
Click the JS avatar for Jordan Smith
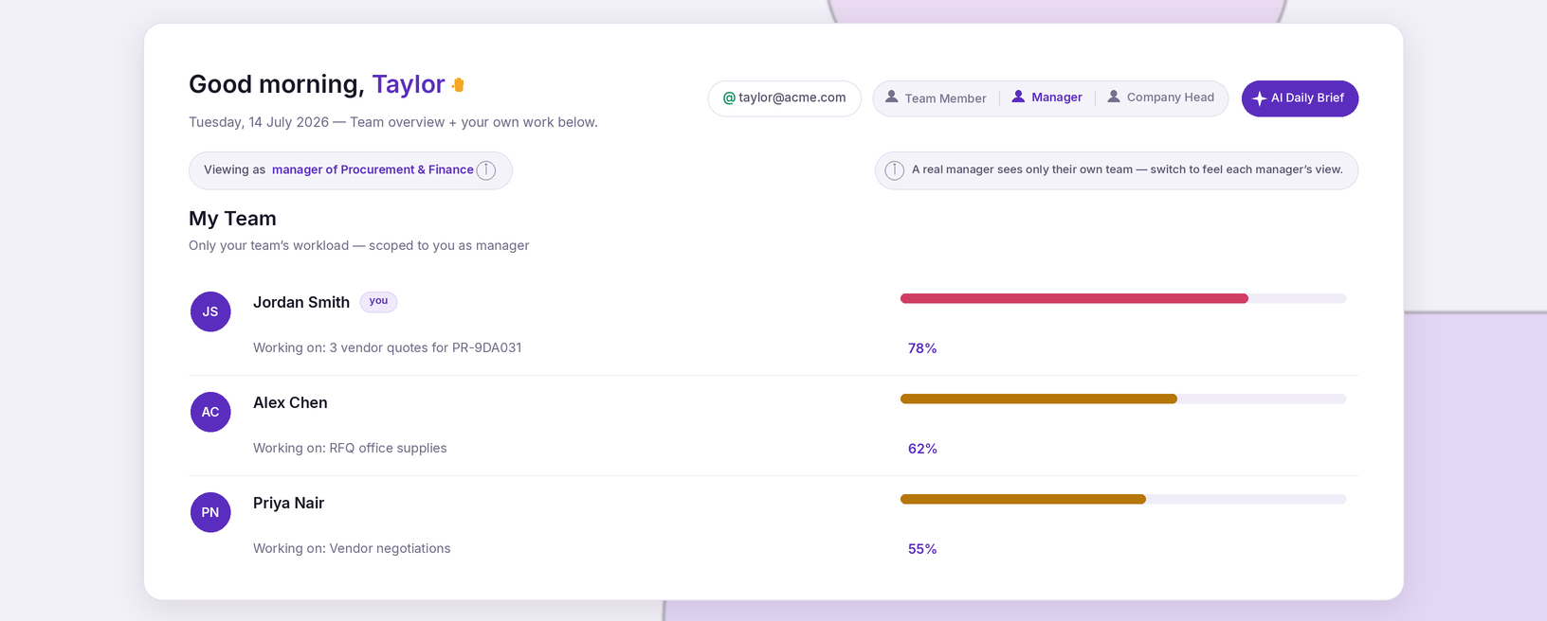coord(210,311)
